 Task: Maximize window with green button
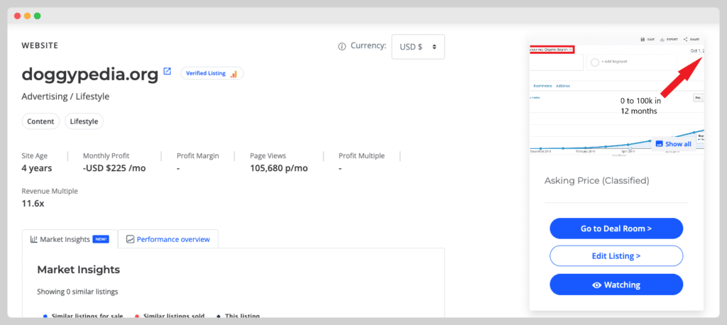[x=37, y=16]
